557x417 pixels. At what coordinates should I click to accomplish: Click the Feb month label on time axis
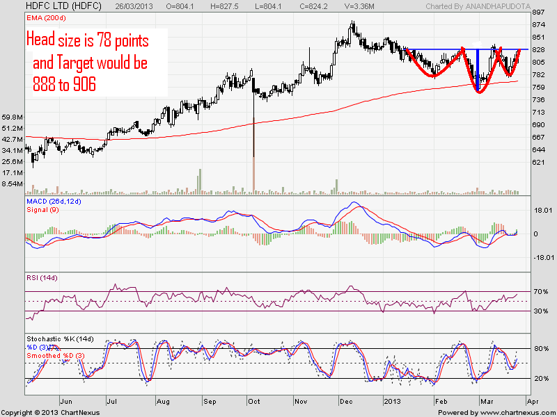(x=441, y=402)
